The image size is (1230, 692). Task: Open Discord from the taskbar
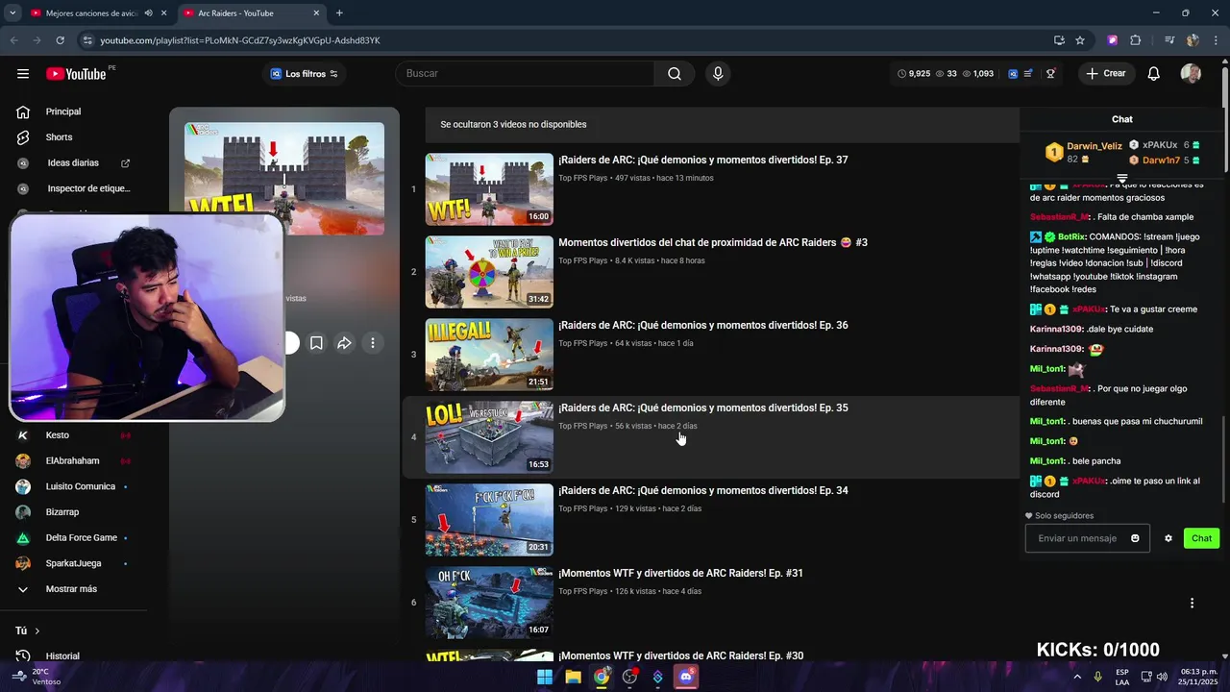click(x=686, y=677)
